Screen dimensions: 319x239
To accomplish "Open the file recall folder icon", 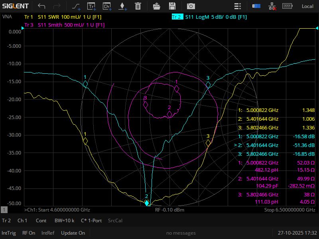I will tap(157, 6).
